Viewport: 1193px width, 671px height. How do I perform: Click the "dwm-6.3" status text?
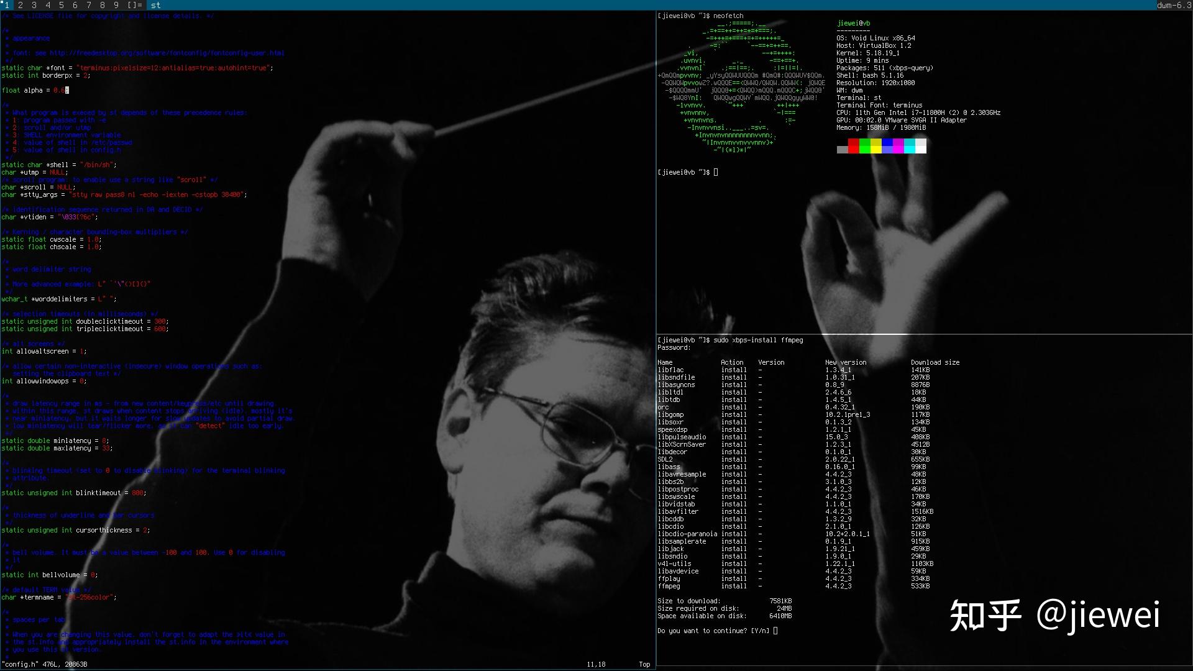[x=1174, y=6]
